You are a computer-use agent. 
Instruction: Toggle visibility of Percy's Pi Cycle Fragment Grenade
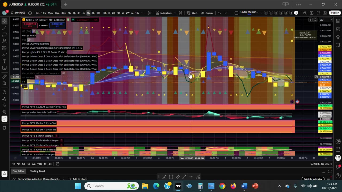coord(64,73)
